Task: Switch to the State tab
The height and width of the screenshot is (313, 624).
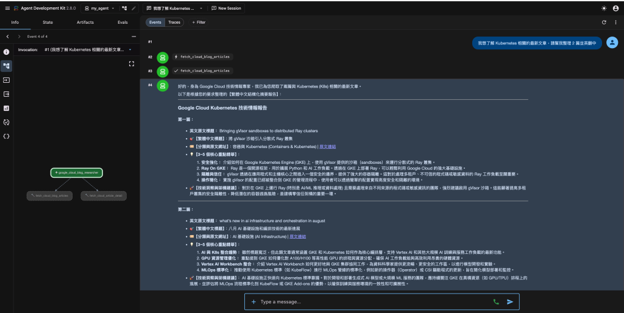Action: coord(48,23)
